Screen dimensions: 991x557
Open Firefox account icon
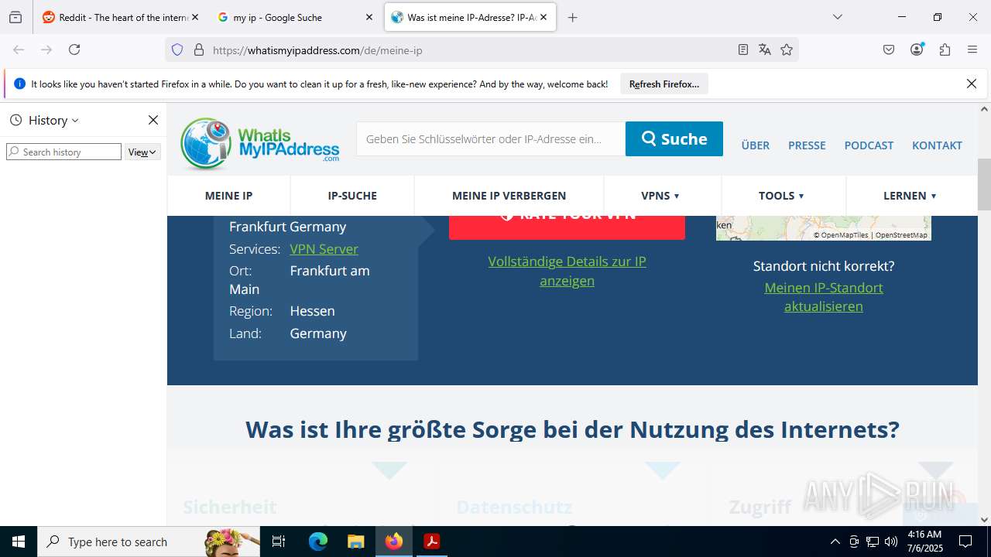point(917,50)
